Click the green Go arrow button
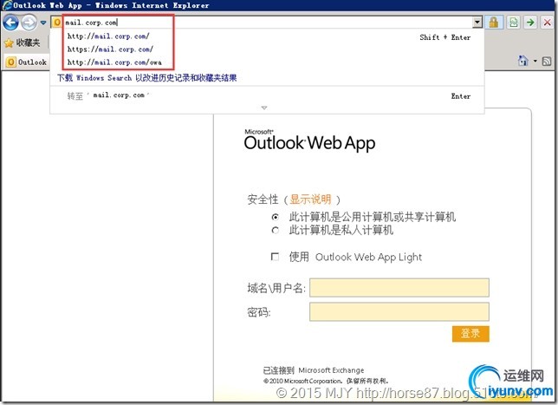Image resolution: width=558 pixels, height=405 pixels. coord(530,23)
